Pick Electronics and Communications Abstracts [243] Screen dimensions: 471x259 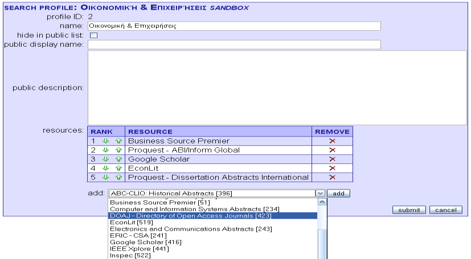[212, 229]
